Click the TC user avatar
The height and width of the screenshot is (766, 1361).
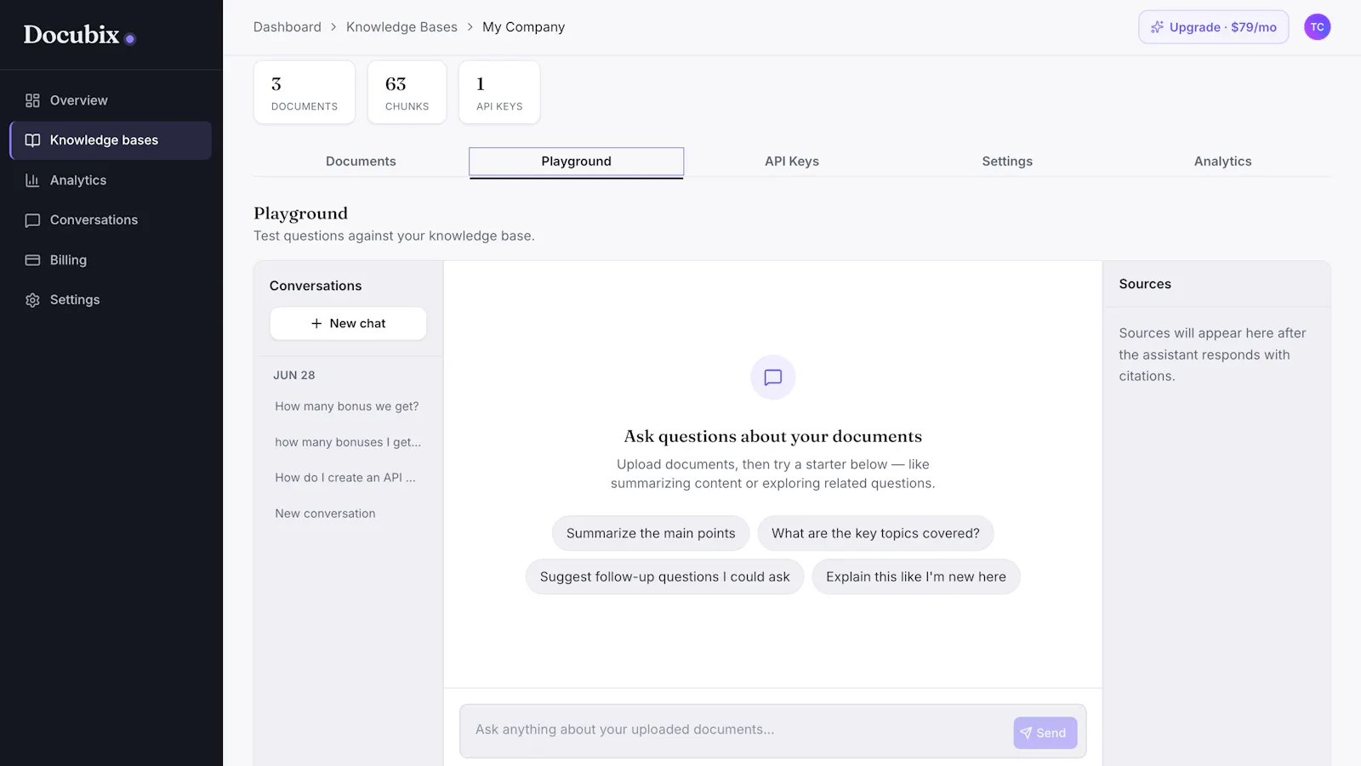[1317, 27]
